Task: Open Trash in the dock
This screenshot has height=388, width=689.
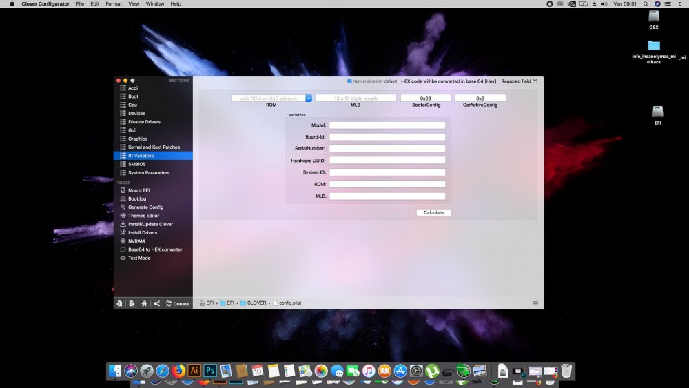Action: coord(566,371)
